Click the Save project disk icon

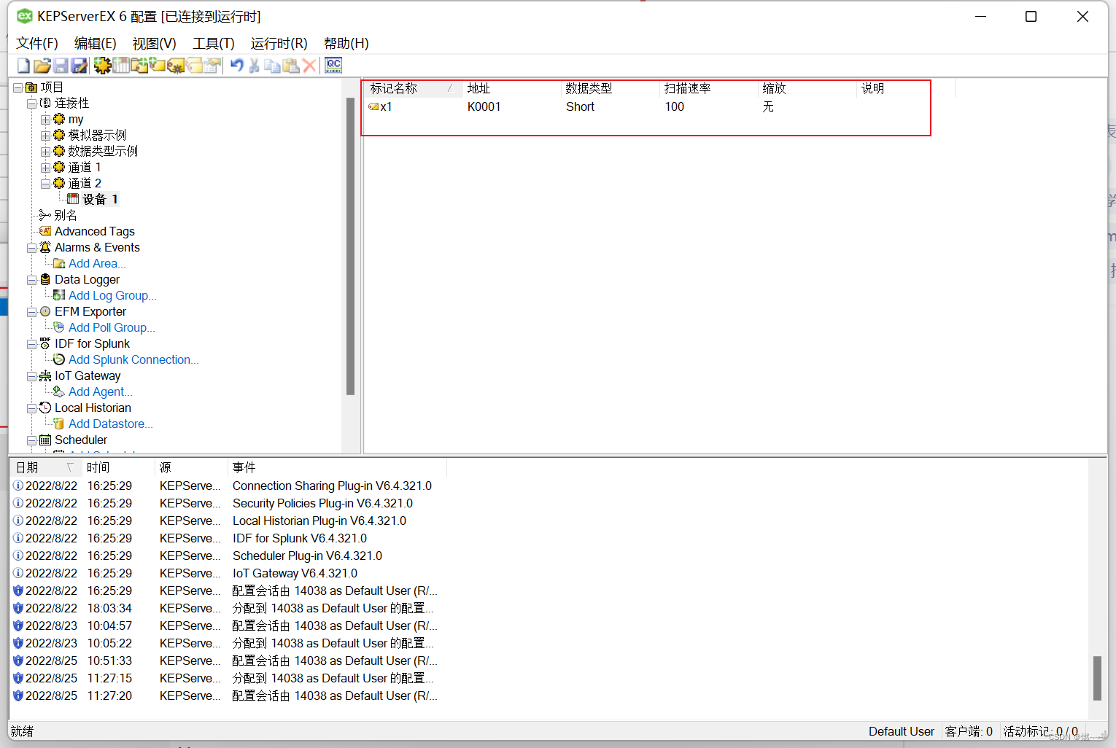(61, 66)
